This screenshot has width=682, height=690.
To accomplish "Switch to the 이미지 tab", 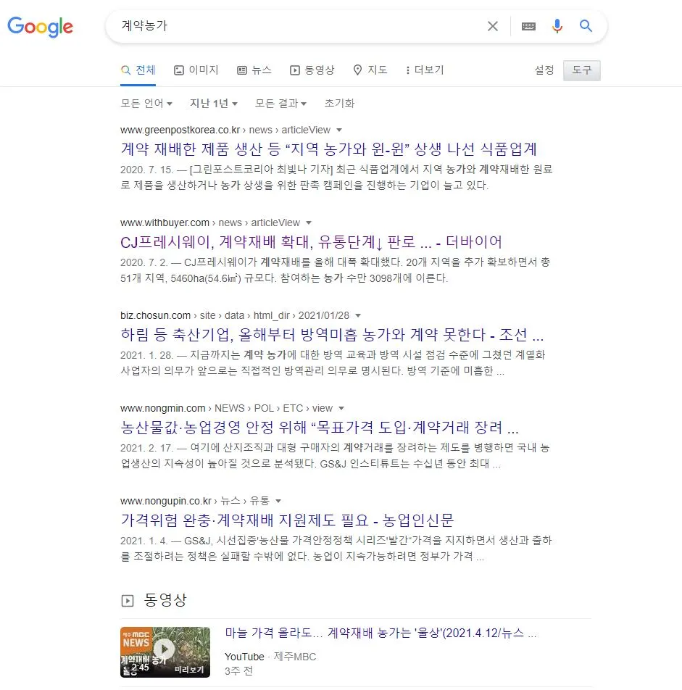I will tap(196, 70).
